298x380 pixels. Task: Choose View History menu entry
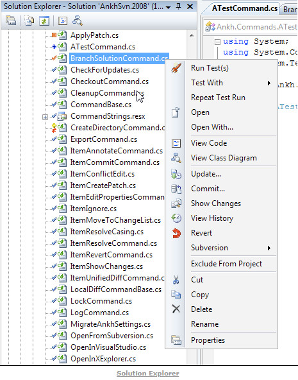click(x=212, y=218)
